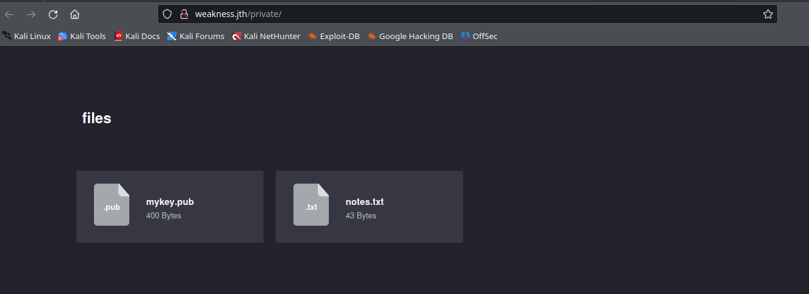809x294 pixels.
Task: Open the Exploit-DB bookmark
Action: (x=334, y=36)
